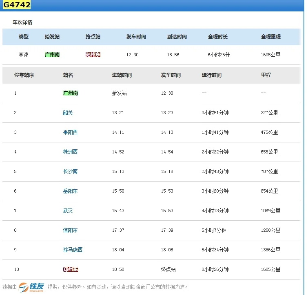Select 17:37 arrival time at 信阳东
This screenshot has height=295, width=308.
coord(118,230)
